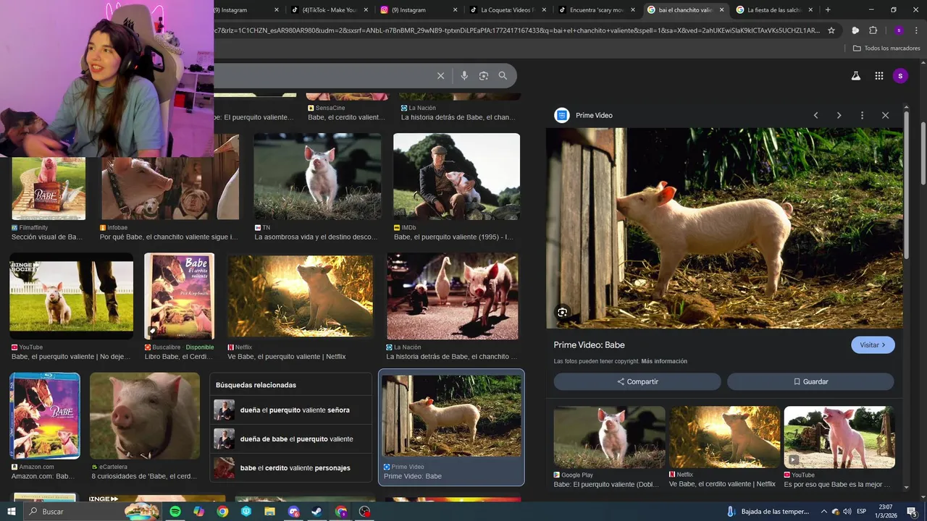Open eCartelera pig close-up image

point(144,416)
